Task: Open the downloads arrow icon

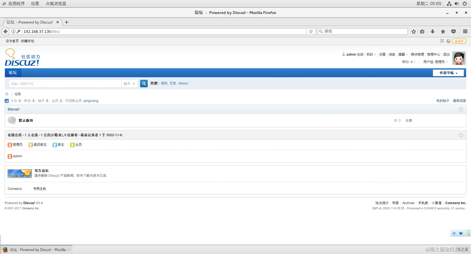Action: point(433,32)
